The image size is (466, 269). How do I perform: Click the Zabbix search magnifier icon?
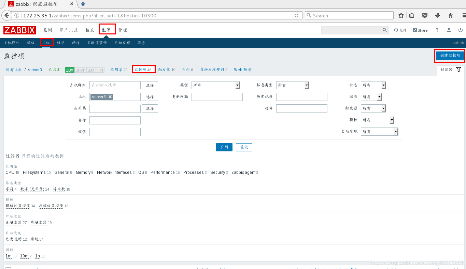point(384,30)
